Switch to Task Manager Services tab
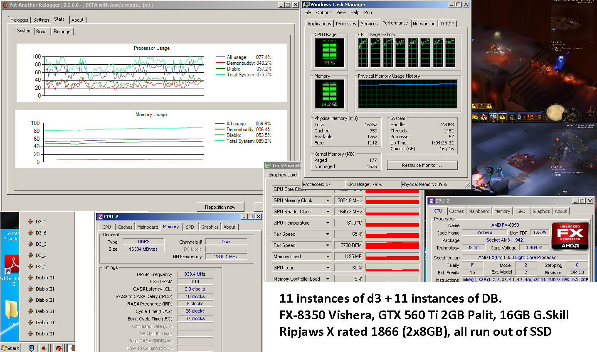The height and width of the screenshot is (352, 597). pyautogui.click(x=369, y=24)
